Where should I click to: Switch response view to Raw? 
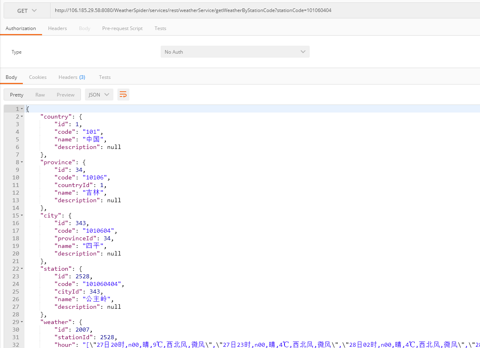tap(40, 95)
